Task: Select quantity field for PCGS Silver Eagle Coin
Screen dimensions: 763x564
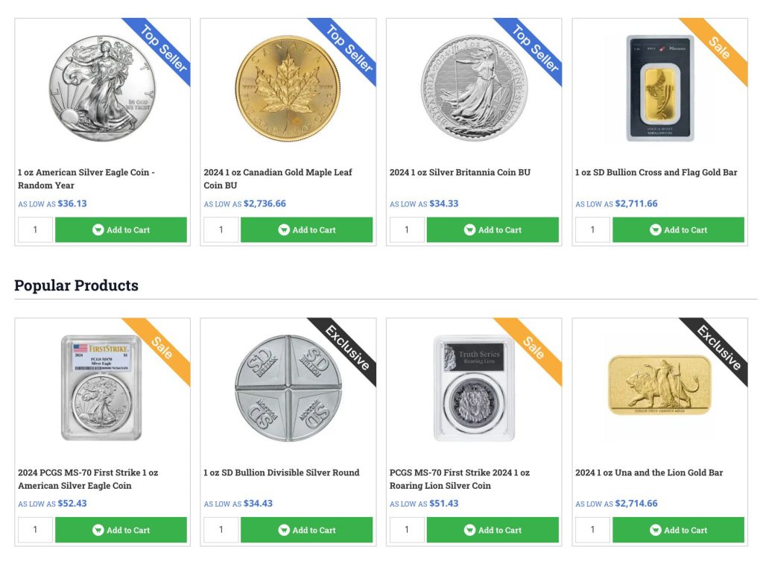Action: pos(35,530)
